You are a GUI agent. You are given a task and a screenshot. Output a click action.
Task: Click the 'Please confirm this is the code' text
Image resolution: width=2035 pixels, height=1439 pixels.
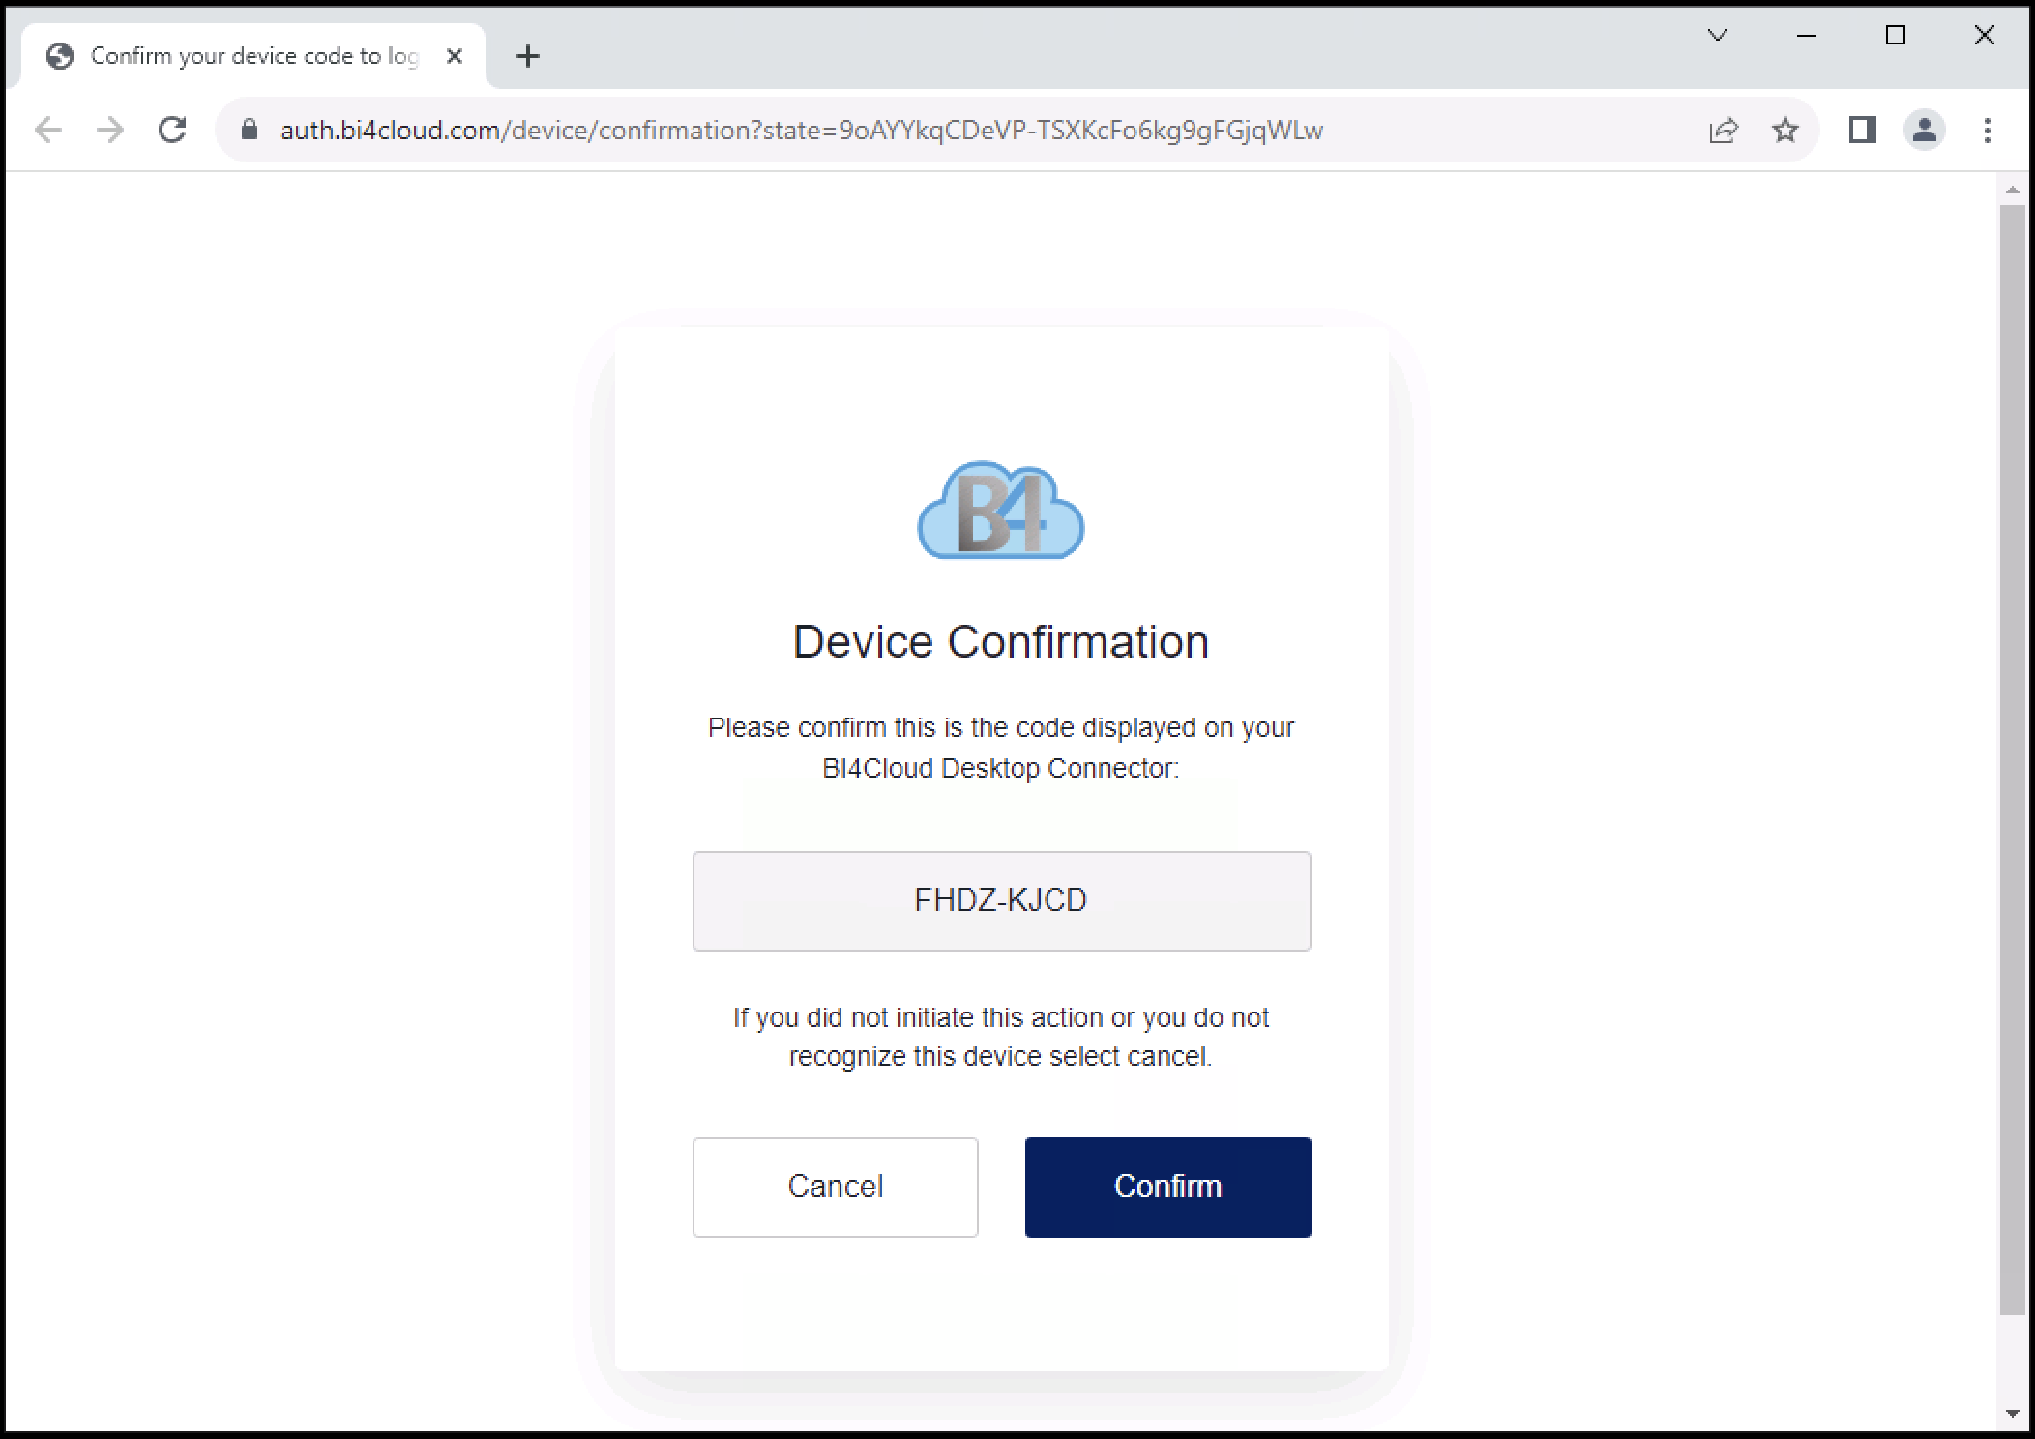[1001, 748]
